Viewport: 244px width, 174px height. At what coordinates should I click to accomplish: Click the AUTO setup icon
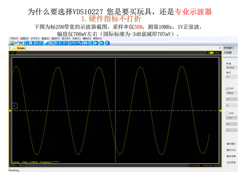click(x=90, y=43)
